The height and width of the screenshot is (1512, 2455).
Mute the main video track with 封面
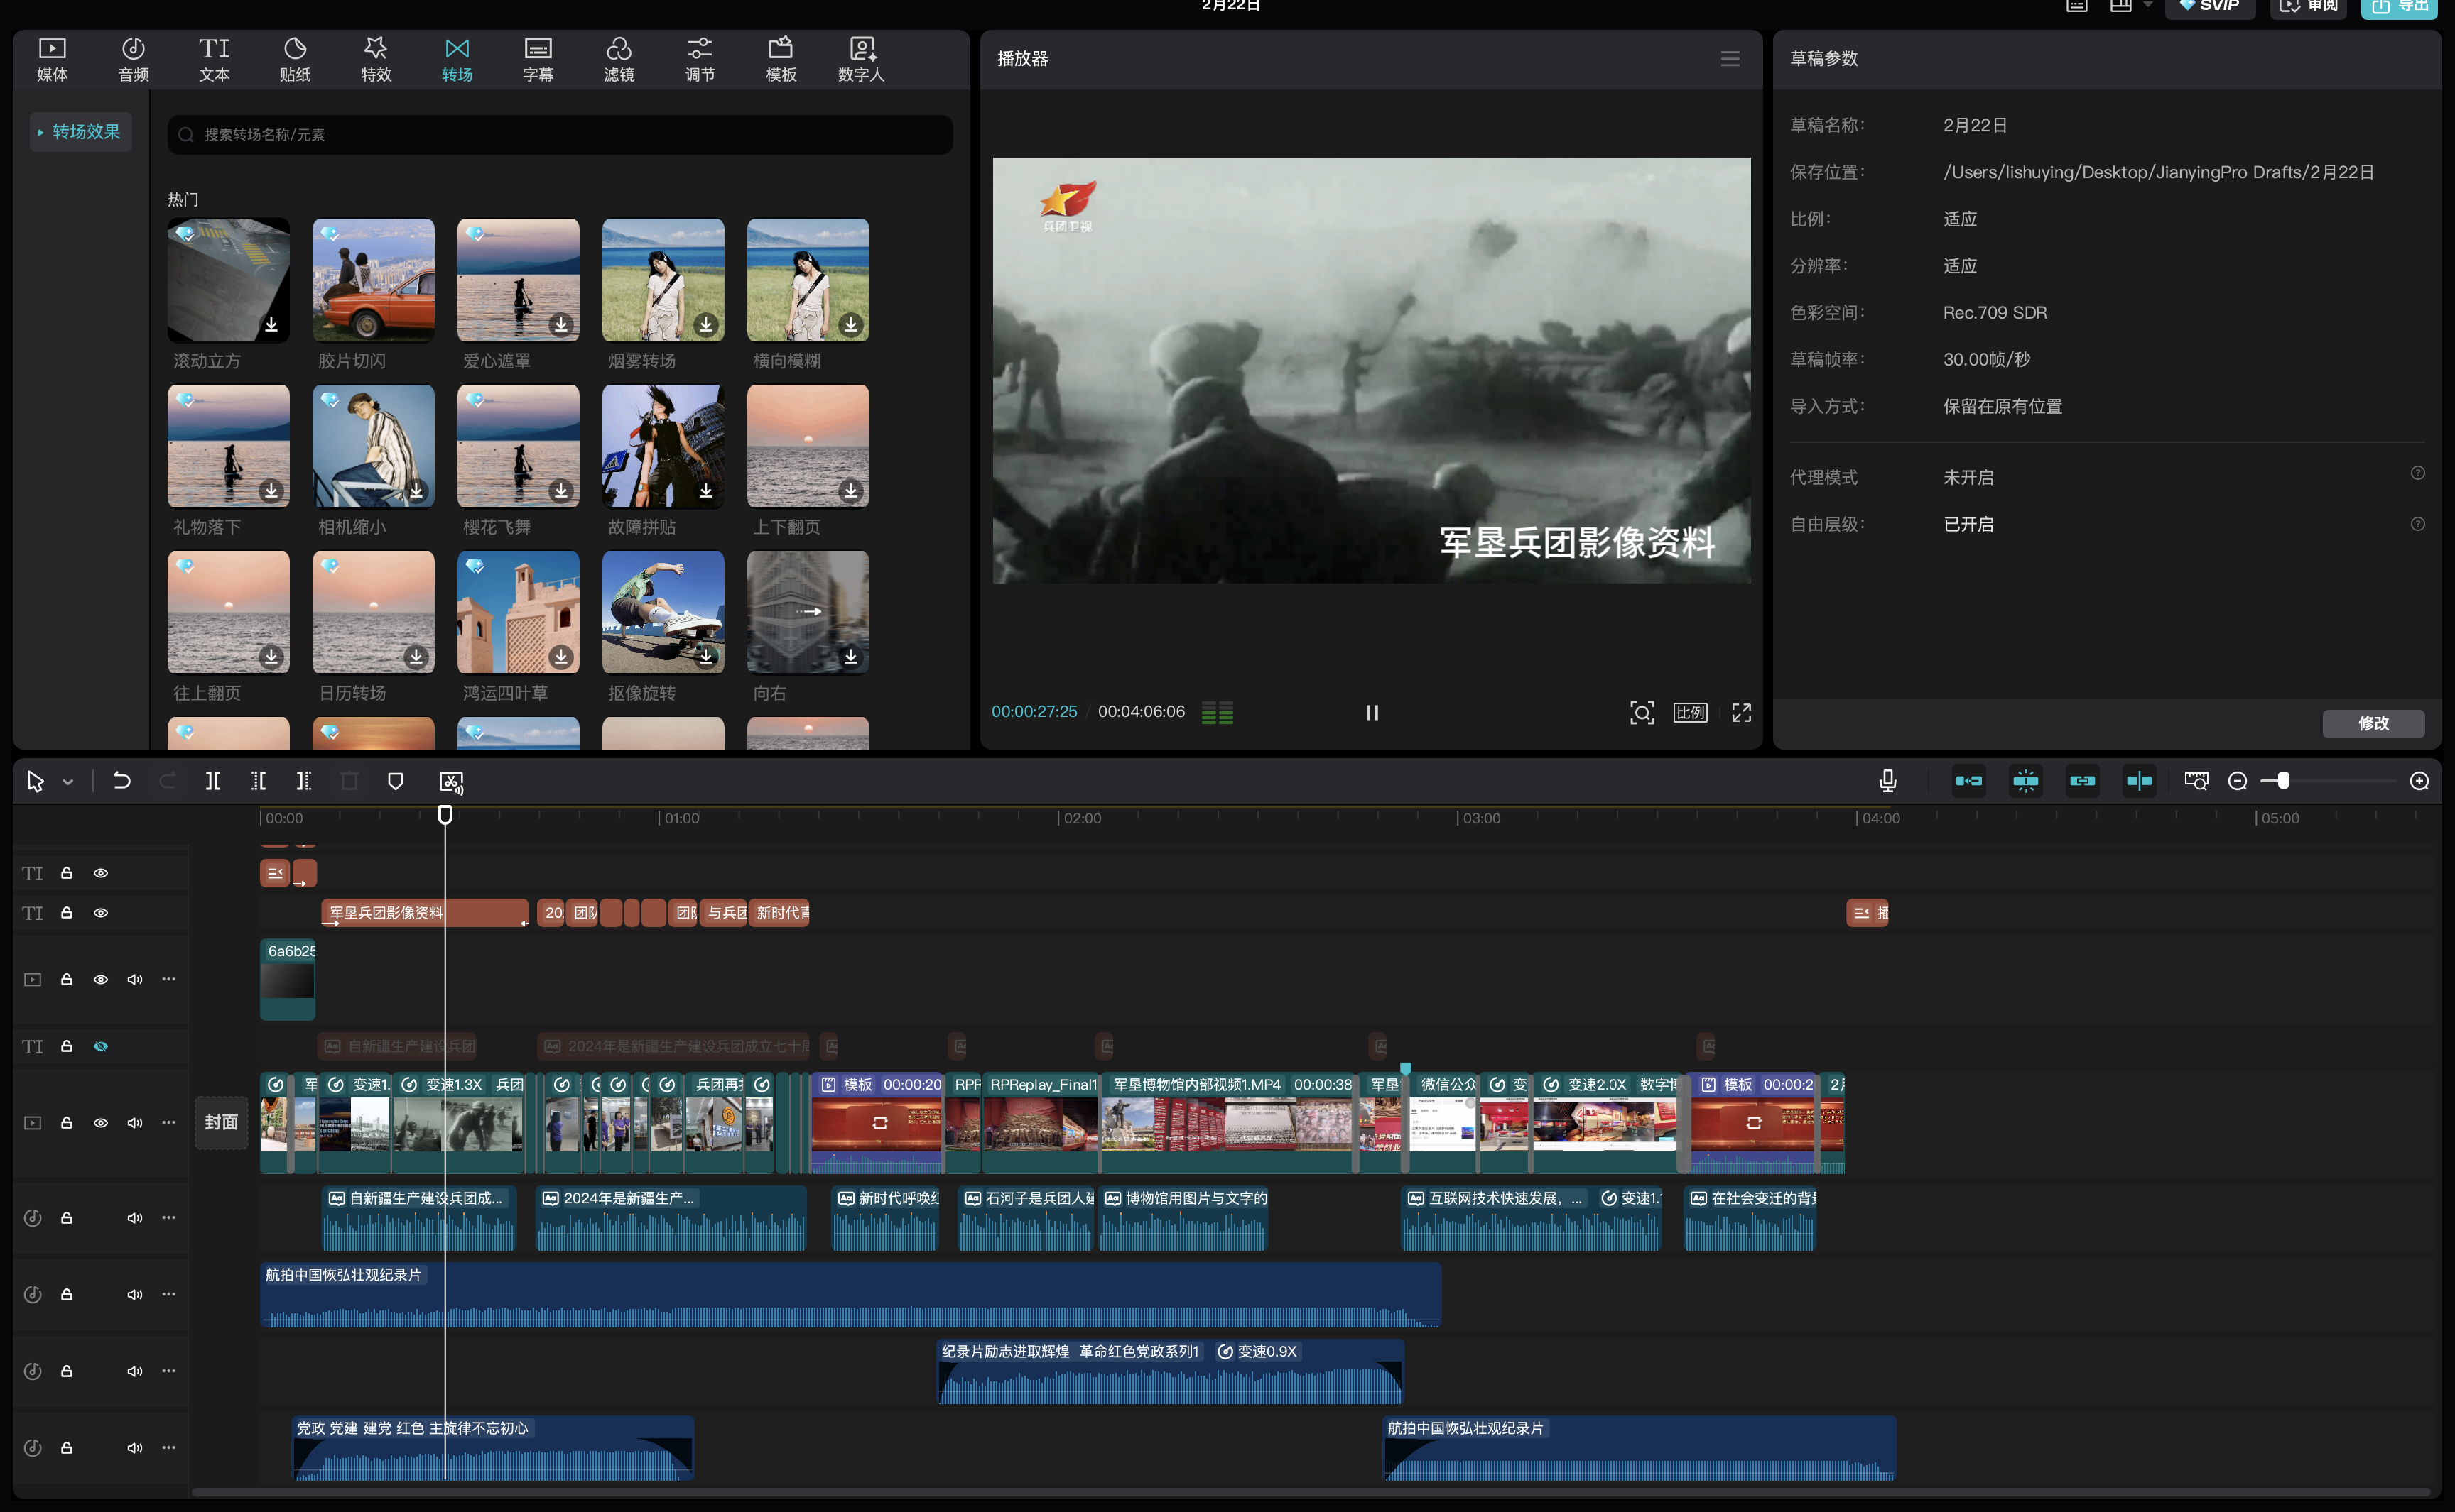click(x=135, y=1123)
